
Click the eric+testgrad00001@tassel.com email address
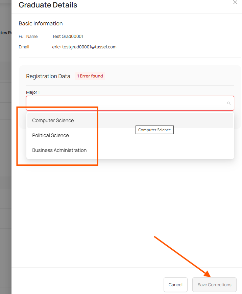point(84,47)
